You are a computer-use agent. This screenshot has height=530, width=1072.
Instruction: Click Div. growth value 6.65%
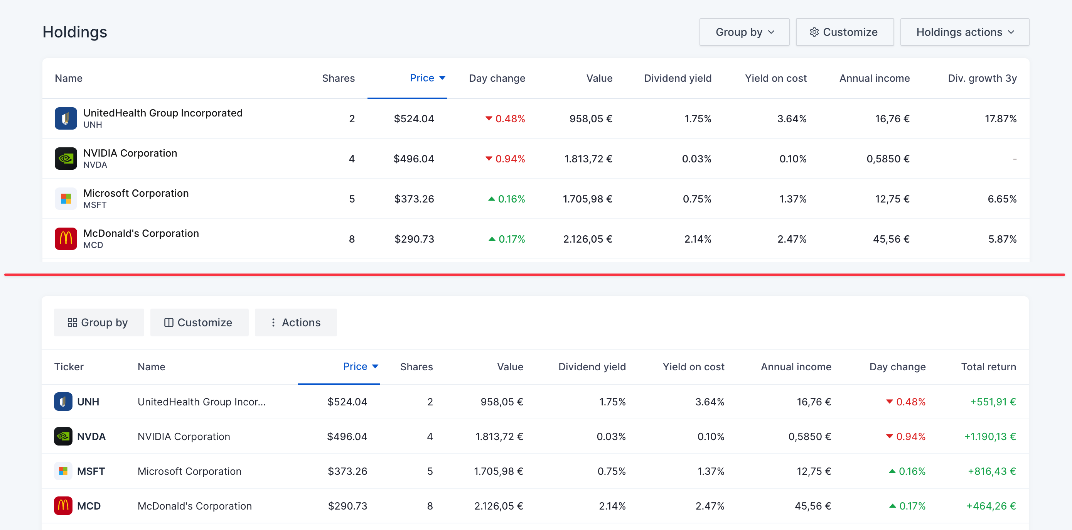pyautogui.click(x=1002, y=199)
